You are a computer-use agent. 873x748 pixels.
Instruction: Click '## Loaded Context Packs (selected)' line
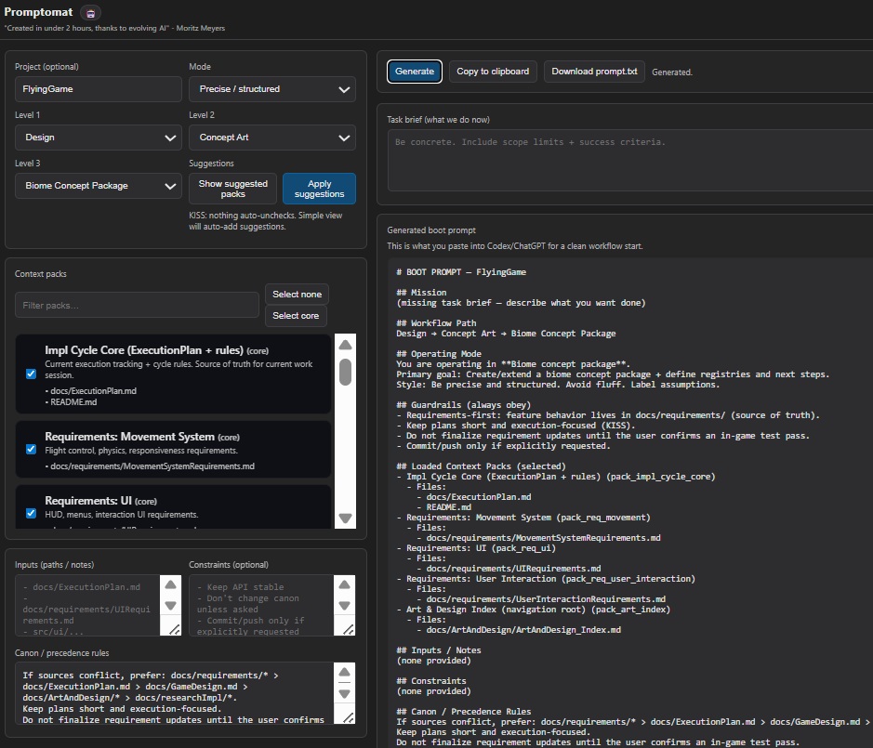pos(481,466)
